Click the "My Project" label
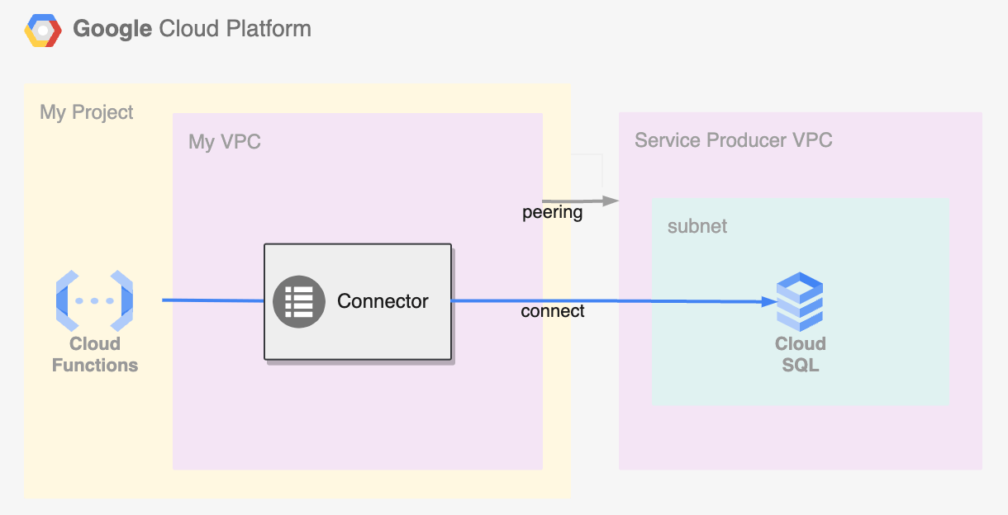This screenshot has width=1008, height=515. point(87,112)
